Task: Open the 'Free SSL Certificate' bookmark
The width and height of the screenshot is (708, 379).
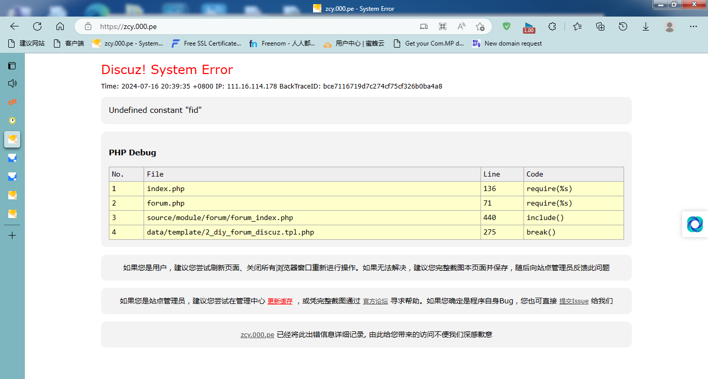Action: click(x=206, y=43)
